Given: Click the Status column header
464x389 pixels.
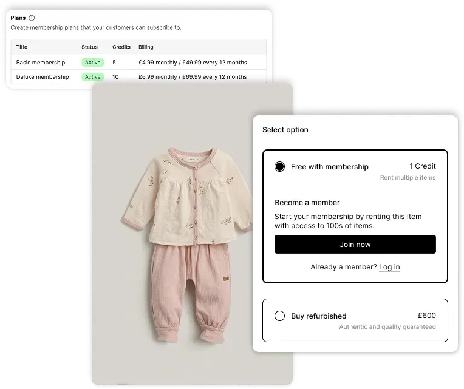Looking at the screenshot, I should pos(89,47).
